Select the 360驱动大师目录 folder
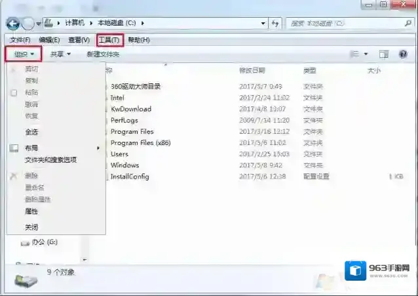Screen dimensions: 418x296 pyautogui.click(x=136, y=86)
